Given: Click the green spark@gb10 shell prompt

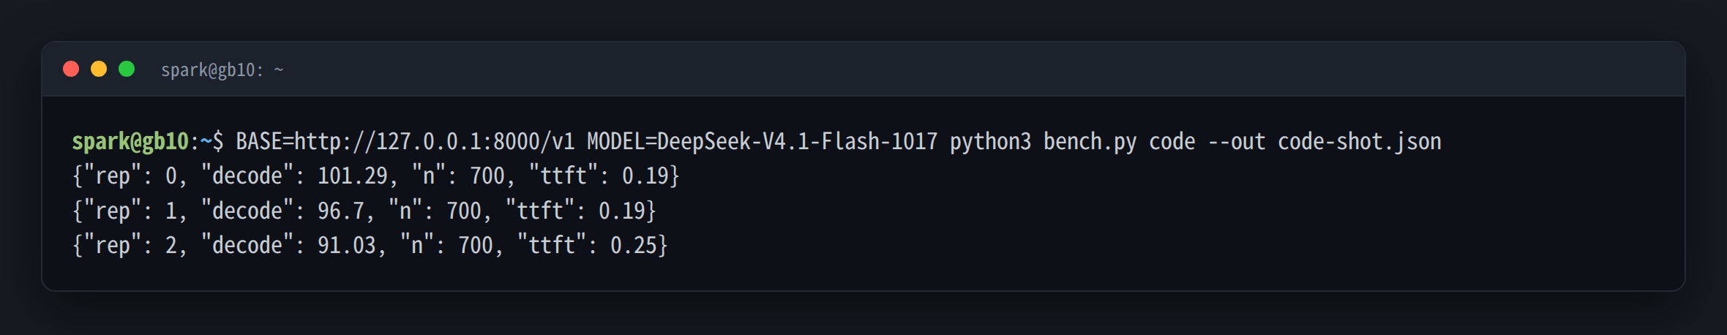Looking at the screenshot, I should click(x=130, y=141).
